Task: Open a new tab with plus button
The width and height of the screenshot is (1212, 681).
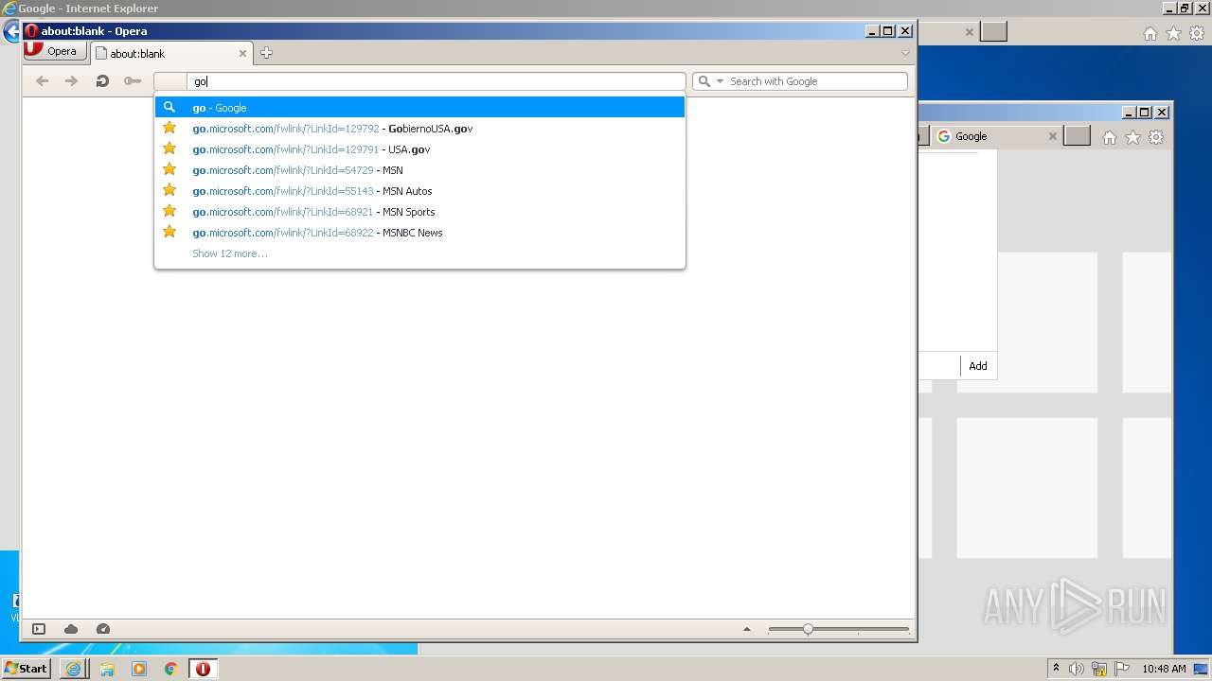Action: click(x=266, y=53)
